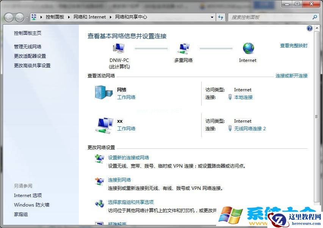The image size is (323, 228).
Task: Select 网络和 Internet in the breadcrumb bar
Action: (90, 17)
